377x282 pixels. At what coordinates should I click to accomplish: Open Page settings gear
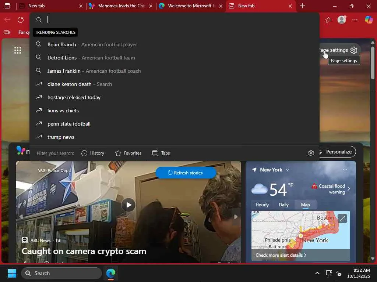(354, 50)
